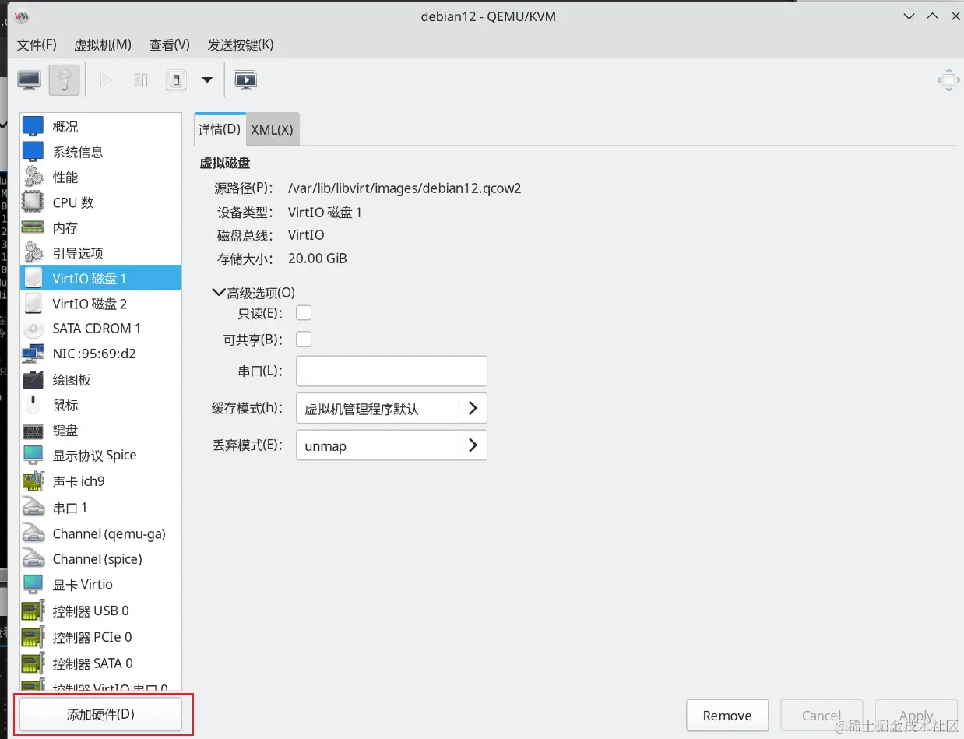964x739 pixels.
Task: Check the 可共享 shareable option
Action: click(x=303, y=339)
